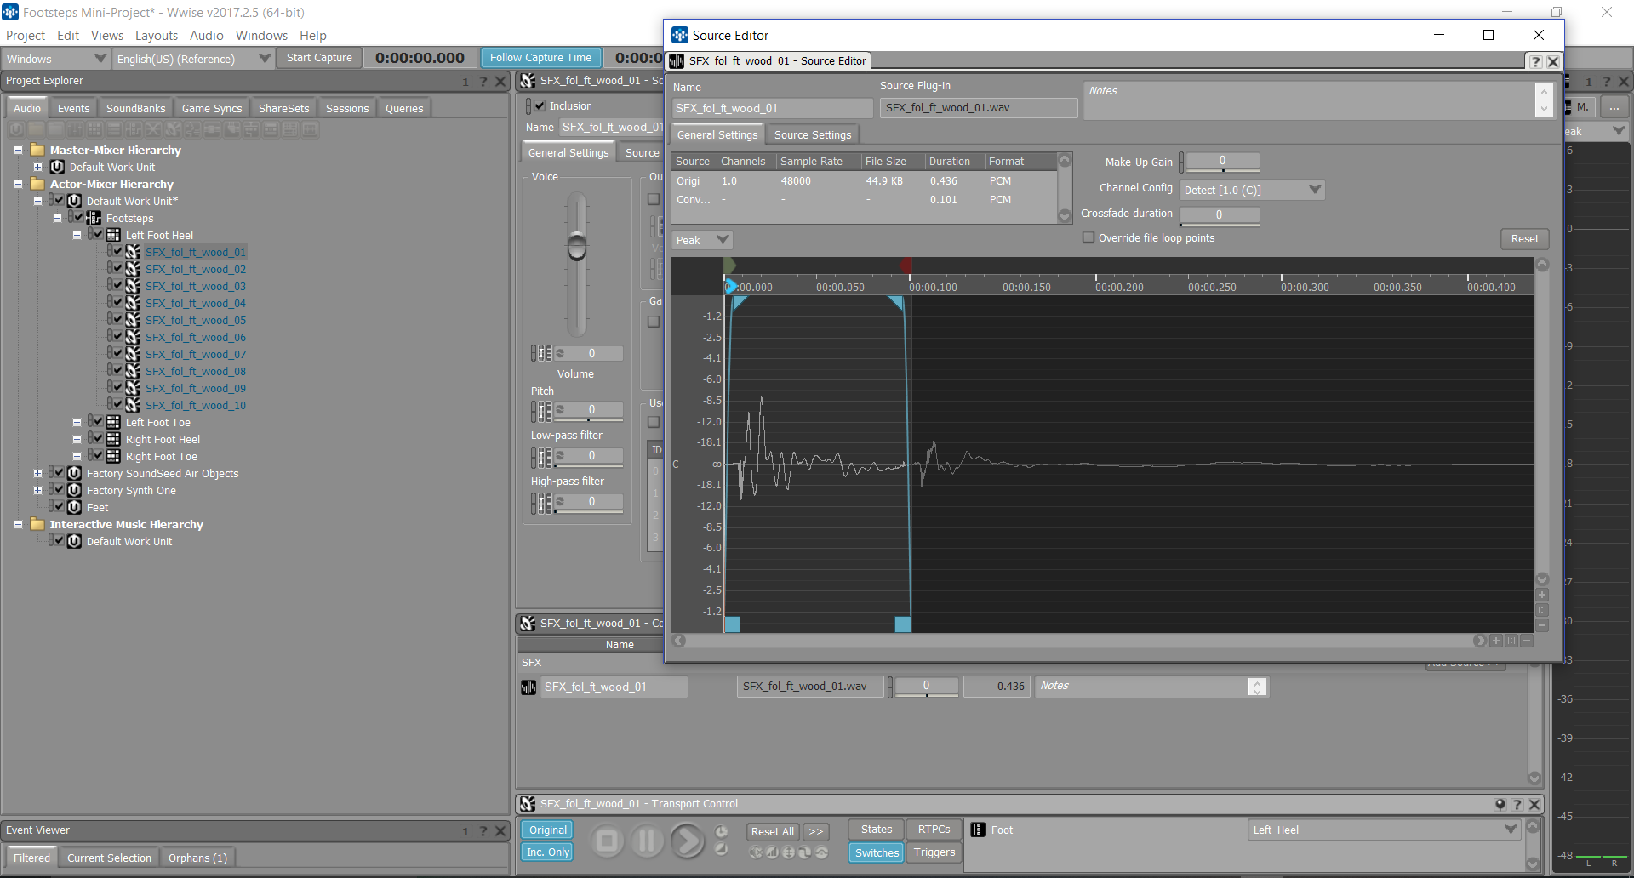This screenshot has height=878, width=1634.
Task: Open the Left_Heel switch dropdown
Action: click(1385, 830)
